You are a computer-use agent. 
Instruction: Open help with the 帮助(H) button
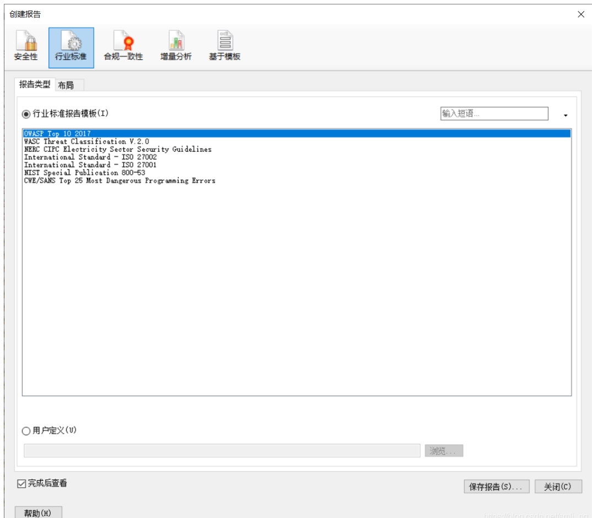[38, 512]
